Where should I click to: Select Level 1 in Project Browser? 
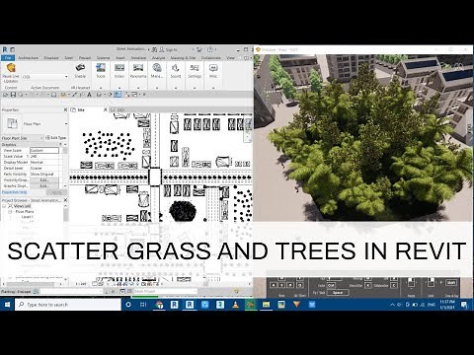28,217
